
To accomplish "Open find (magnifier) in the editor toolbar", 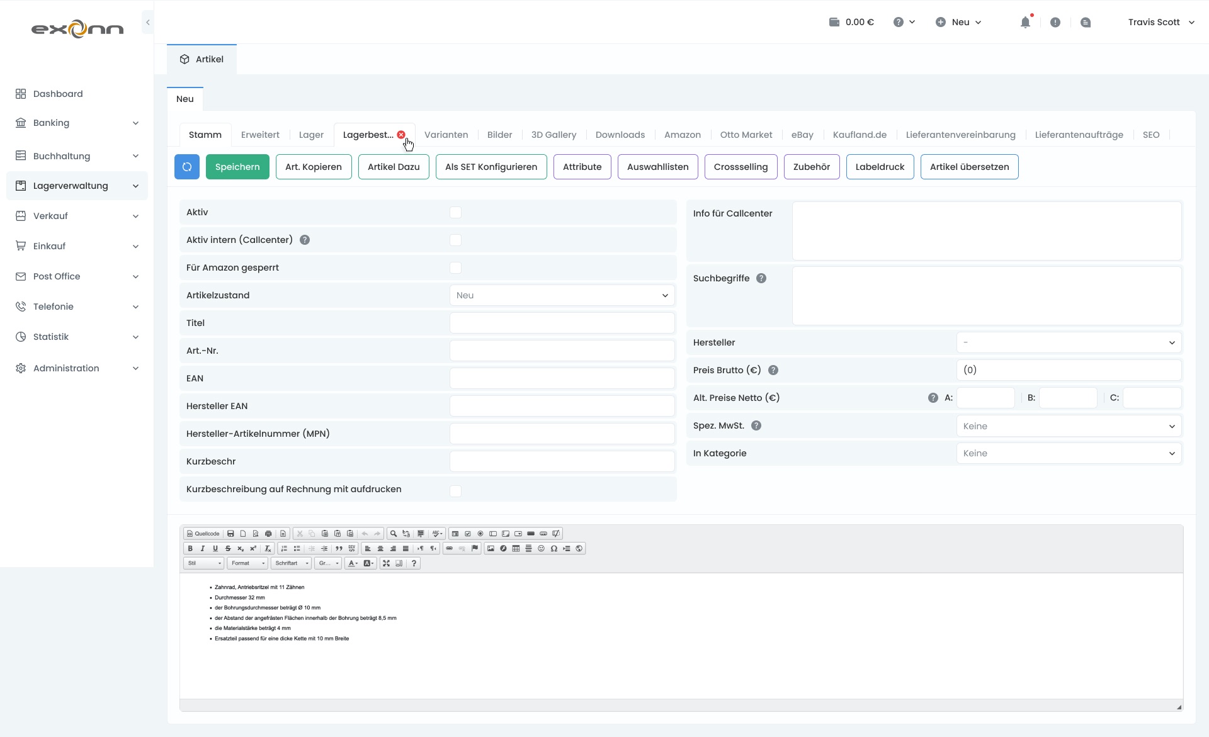I will pyautogui.click(x=393, y=534).
